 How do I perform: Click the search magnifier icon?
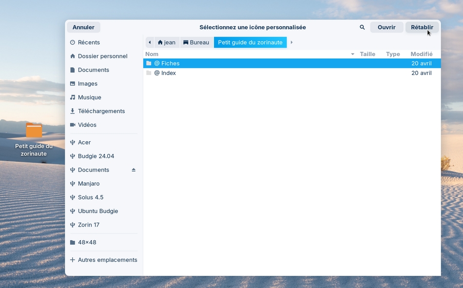tap(362, 27)
